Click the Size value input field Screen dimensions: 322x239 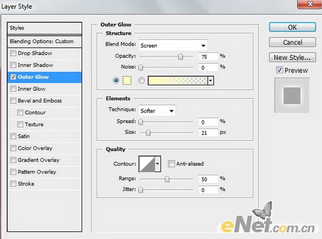pyautogui.click(x=208, y=133)
